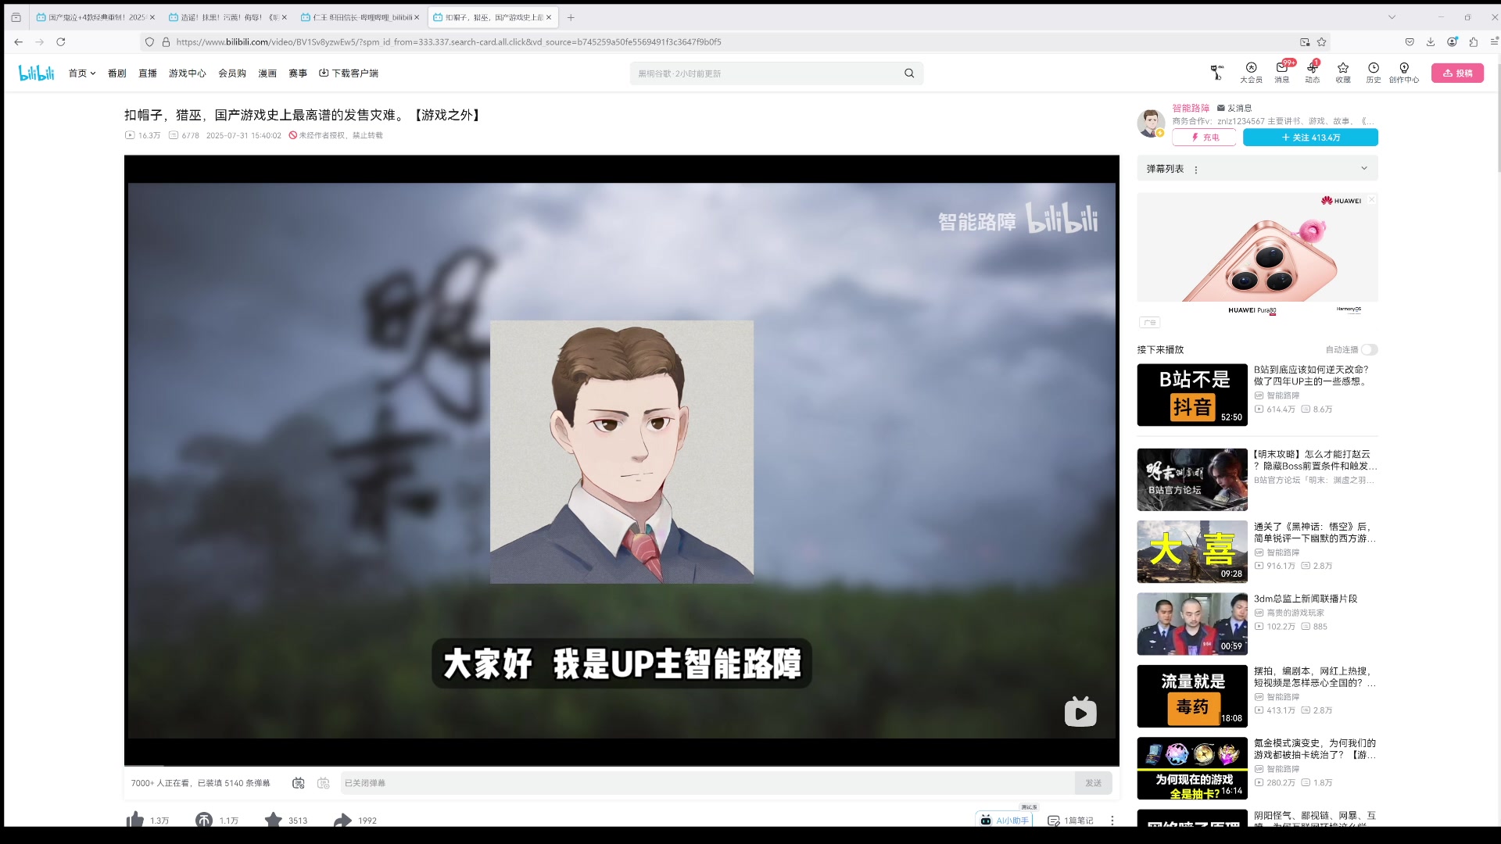Viewport: 1501px width, 844px height.
Task: Expand the 弹幕列表 panel chevron
Action: click(x=1364, y=168)
